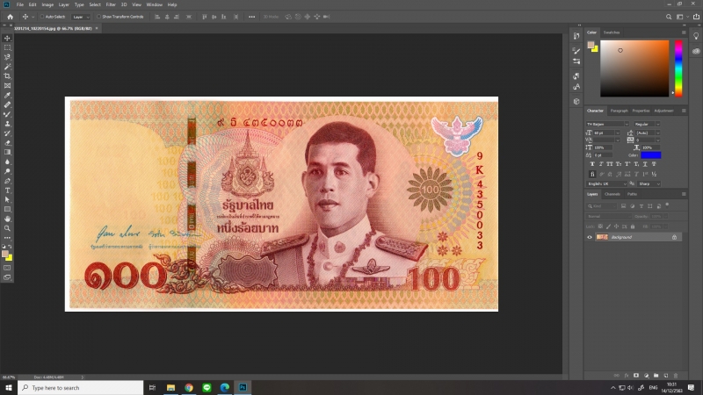The image size is (703, 395).
Task: Open the Kind layer filter dropdown
Action: (602, 206)
